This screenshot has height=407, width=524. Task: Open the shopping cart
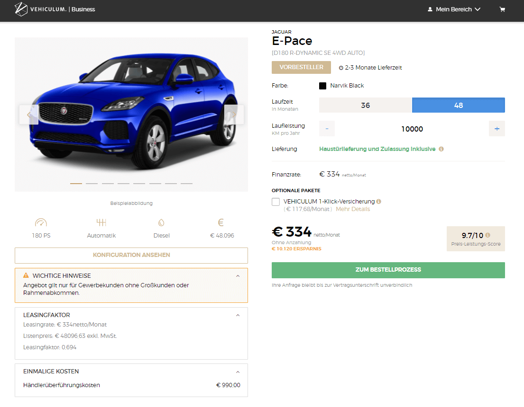click(x=502, y=9)
